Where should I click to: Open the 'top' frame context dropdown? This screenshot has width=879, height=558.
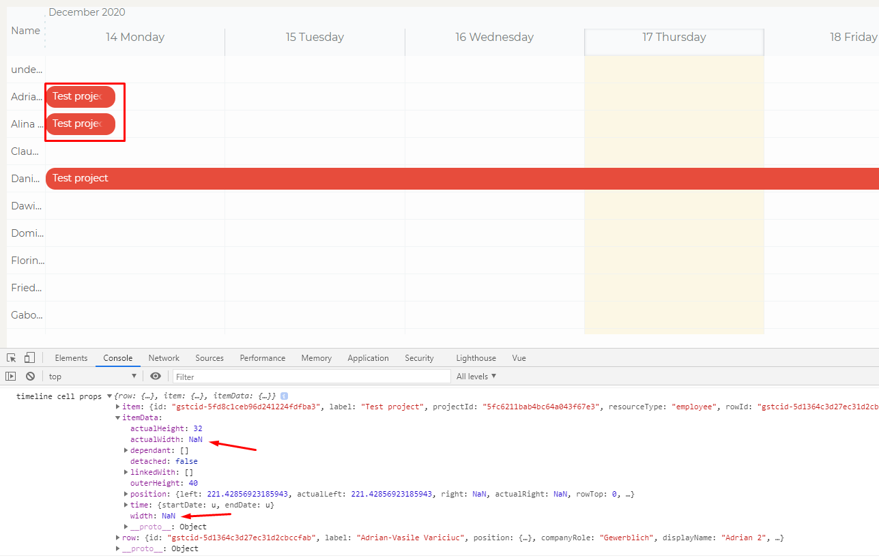pos(93,376)
